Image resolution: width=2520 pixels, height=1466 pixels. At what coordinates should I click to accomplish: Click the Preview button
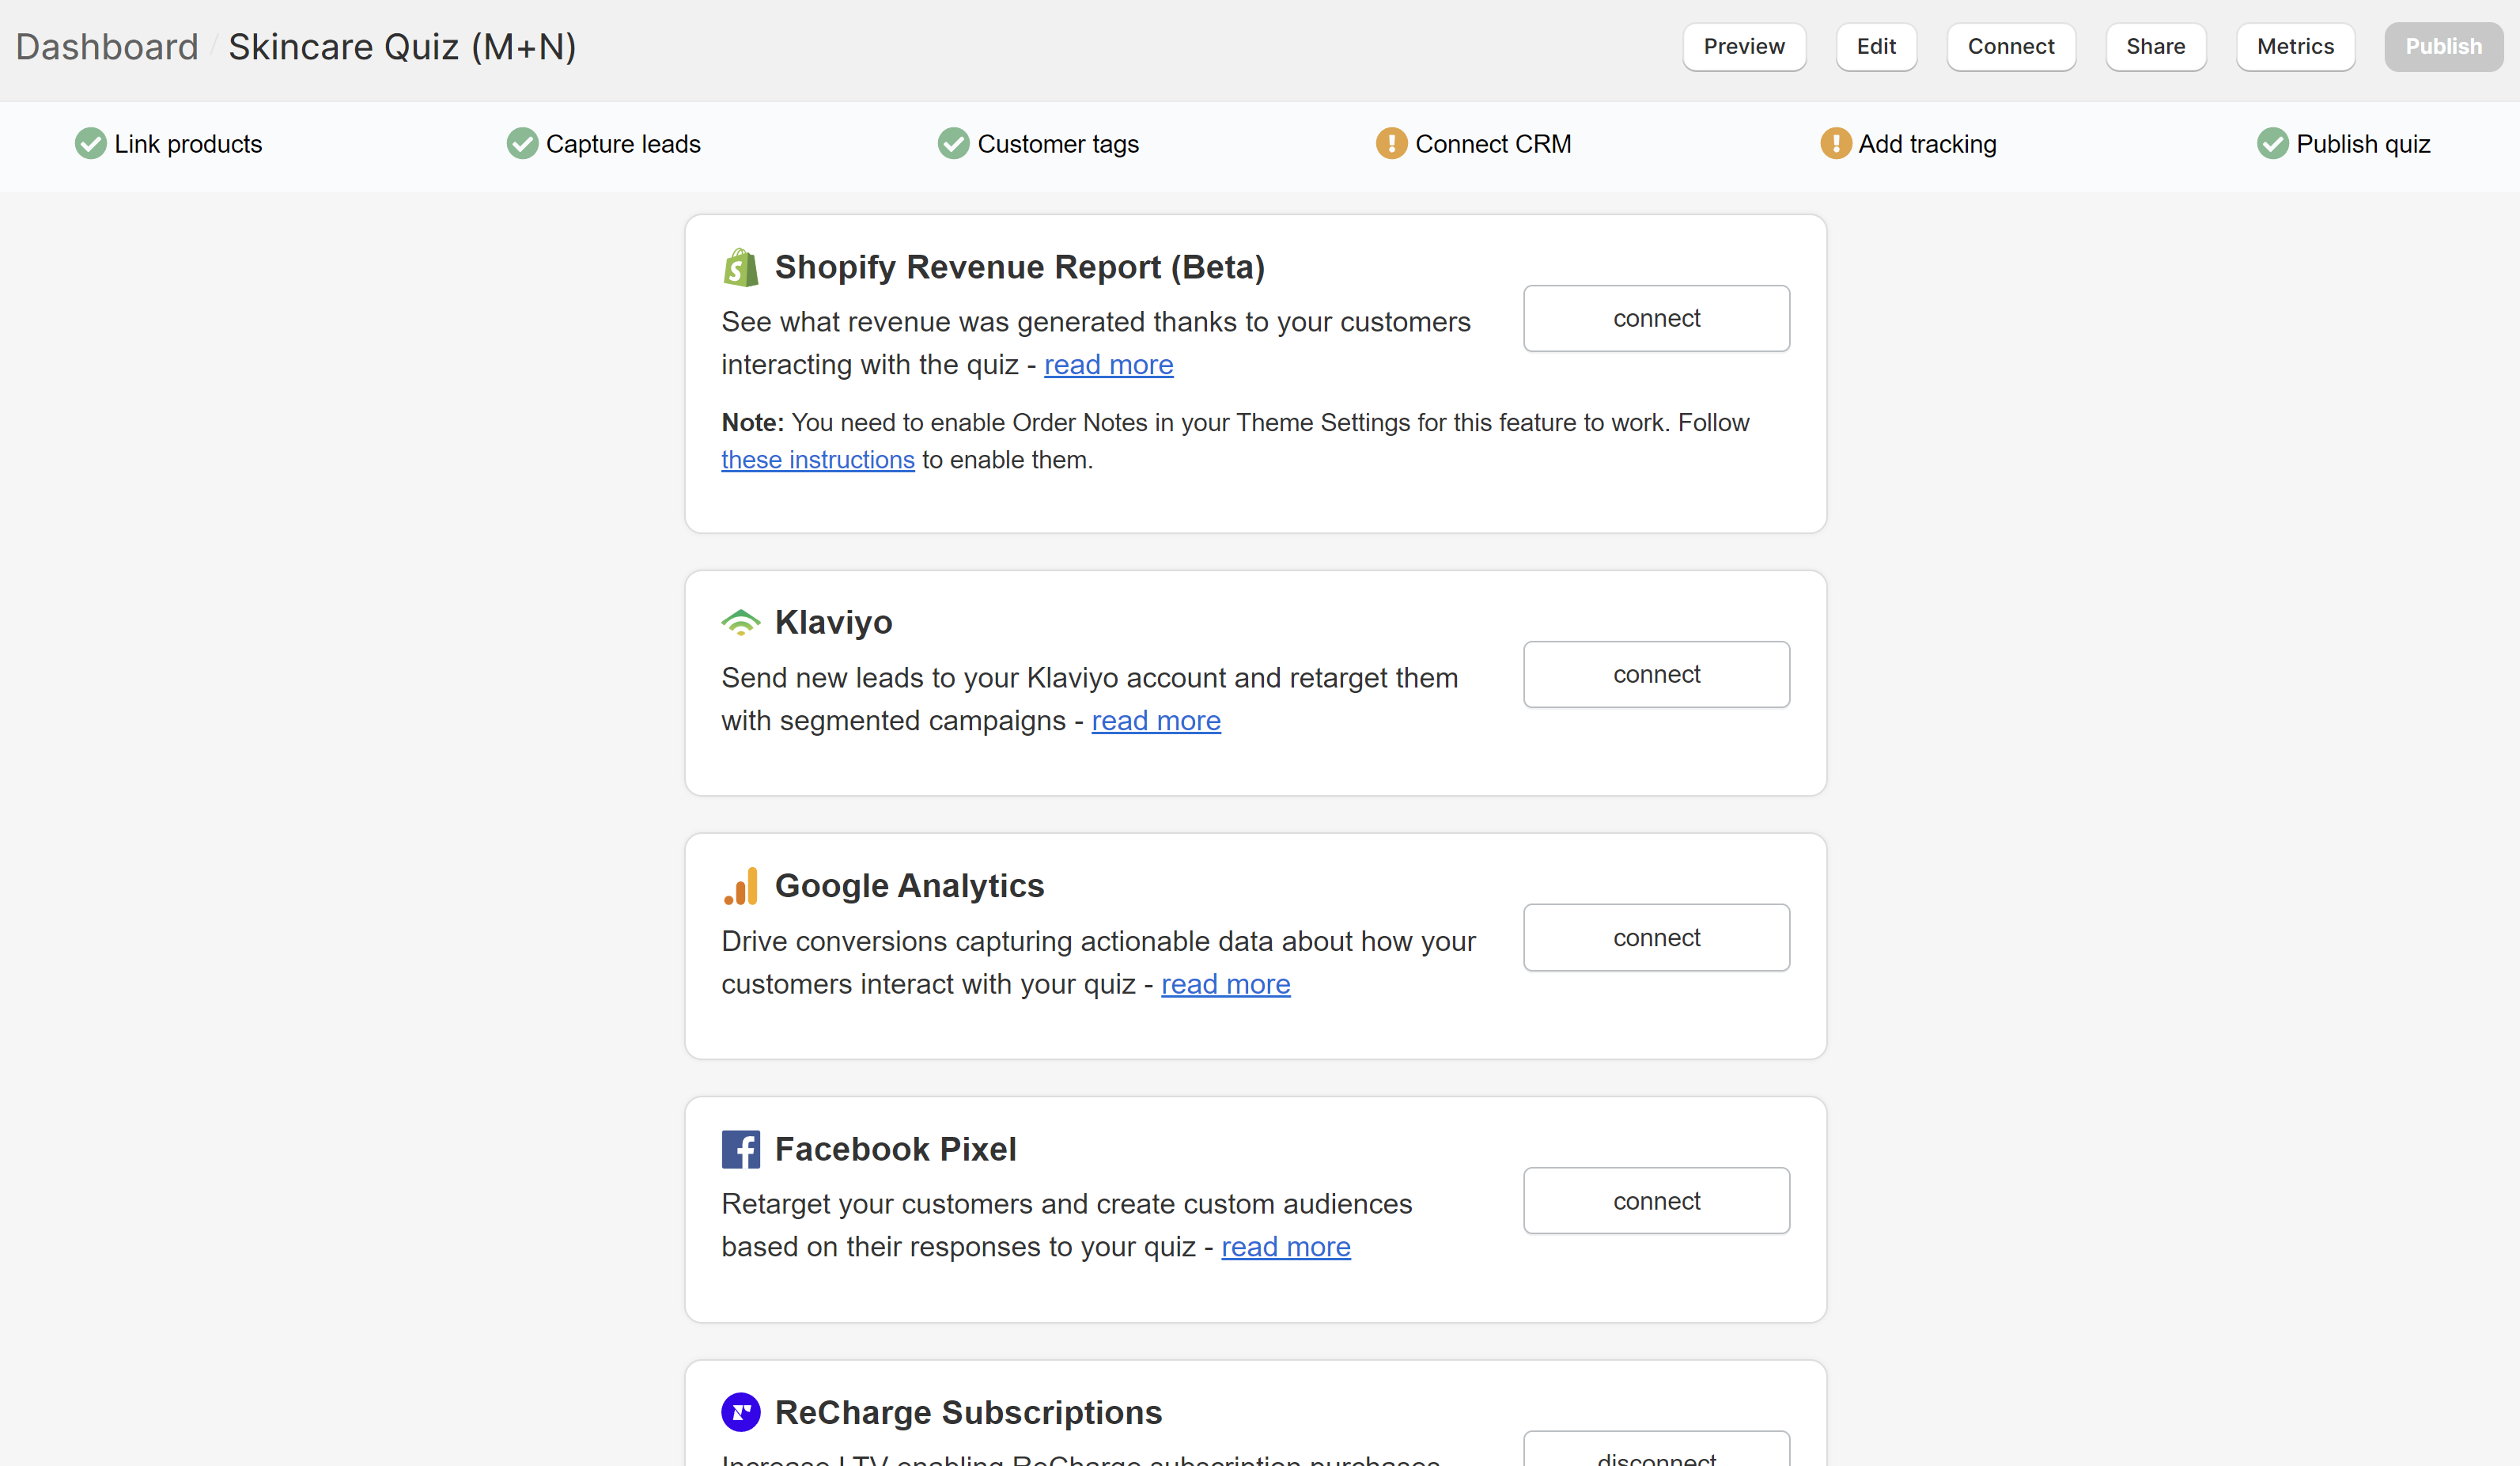tap(1744, 47)
